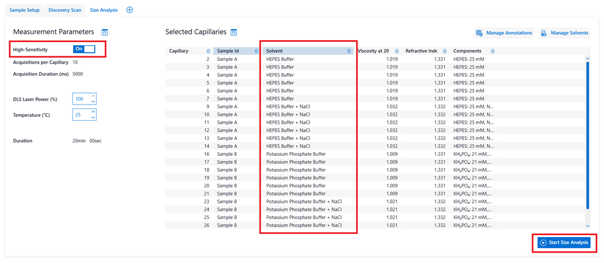Click the Components column sort icon
Image resolution: width=604 pixels, height=263 pixels.
click(x=492, y=51)
